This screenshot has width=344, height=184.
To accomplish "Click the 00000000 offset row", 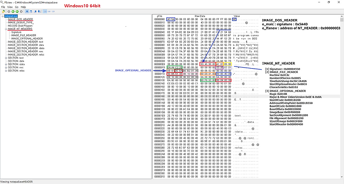I will tap(206, 19).
